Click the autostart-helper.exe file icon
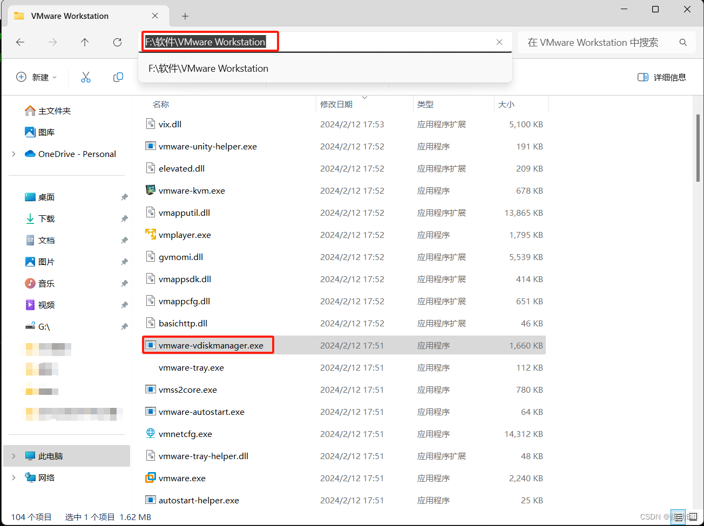704x526 pixels. (151, 500)
